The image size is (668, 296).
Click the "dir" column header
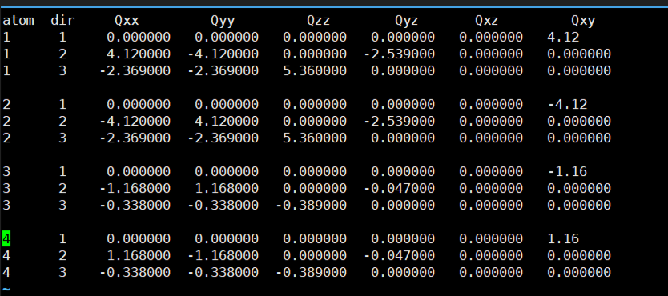[x=62, y=21]
